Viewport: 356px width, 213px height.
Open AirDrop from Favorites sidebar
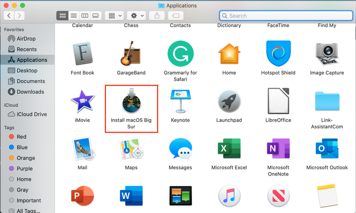(x=26, y=39)
